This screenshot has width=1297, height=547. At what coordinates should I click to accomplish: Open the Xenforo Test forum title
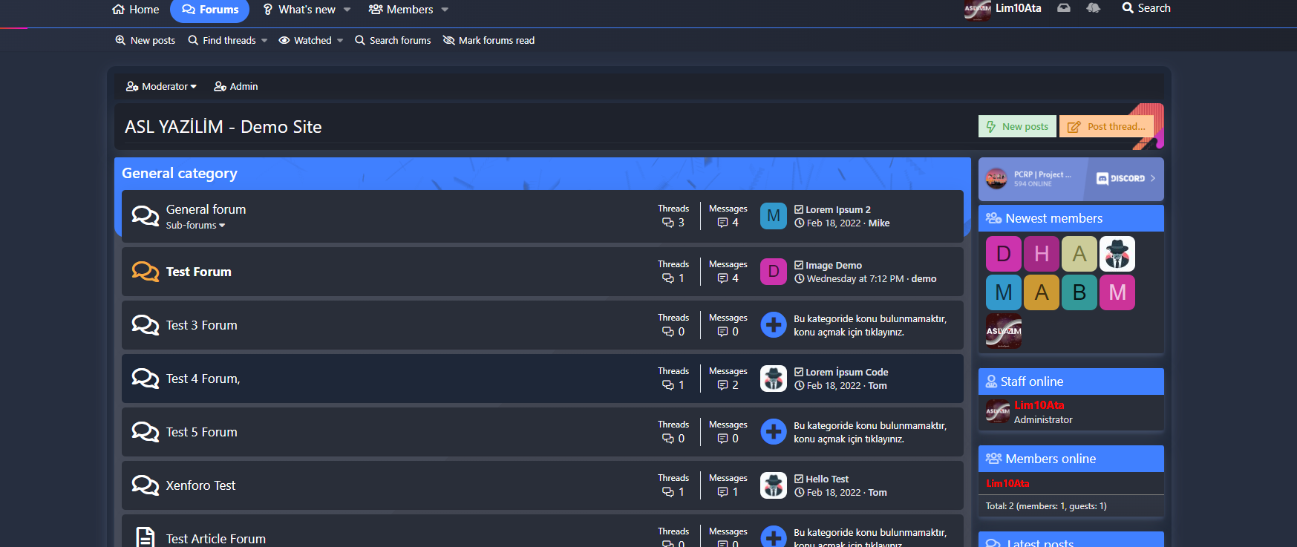[200, 485]
